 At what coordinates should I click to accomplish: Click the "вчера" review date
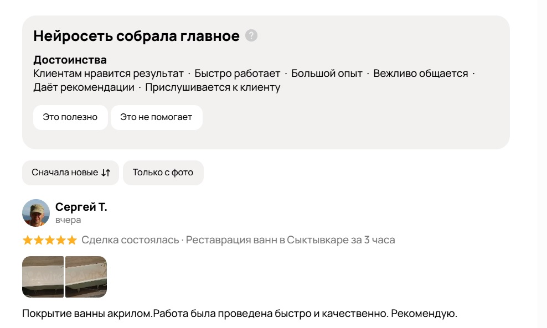pyautogui.click(x=68, y=220)
